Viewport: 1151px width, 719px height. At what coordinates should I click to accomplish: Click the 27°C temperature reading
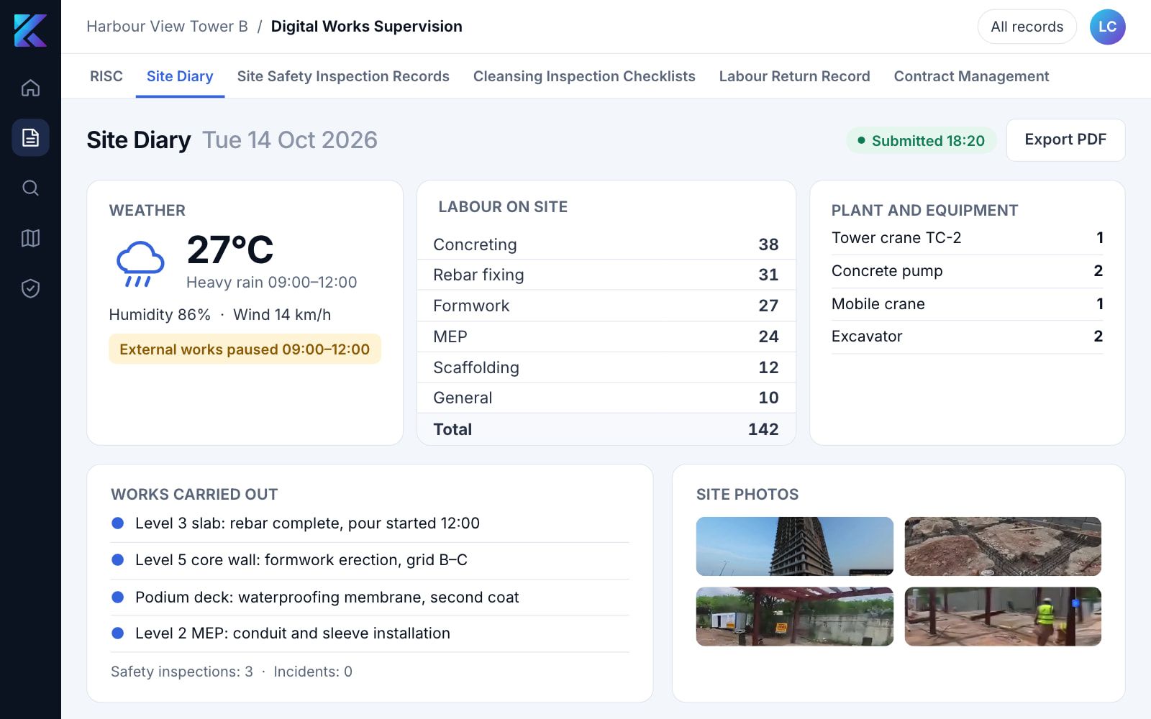pos(229,249)
